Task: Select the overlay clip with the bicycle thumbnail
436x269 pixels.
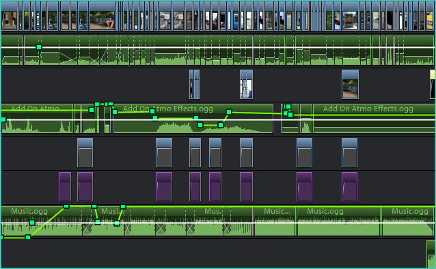Action: pos(350,84)
